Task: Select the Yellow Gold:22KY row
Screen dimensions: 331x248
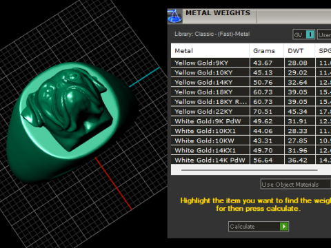Action: [251, 112]
